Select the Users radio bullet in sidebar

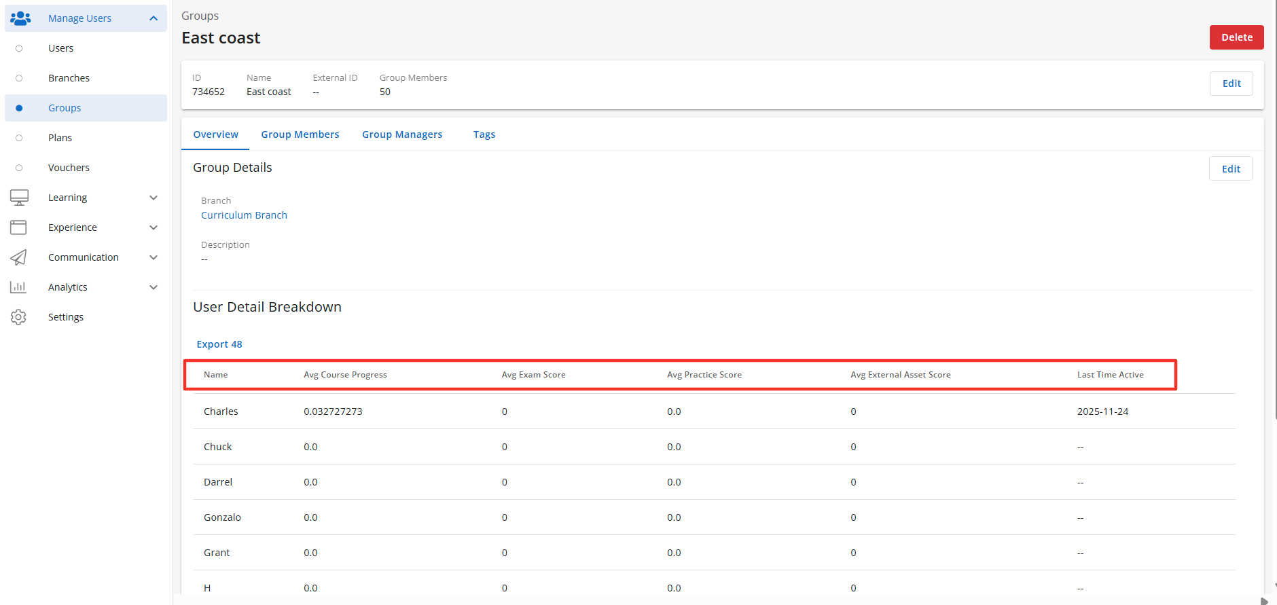coord(19,48)
